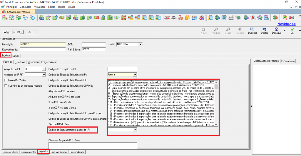The width and height of the screenshot is (301, 156).
Task: Click the gold coins toolbar icon
Action: tap(187, 18)
